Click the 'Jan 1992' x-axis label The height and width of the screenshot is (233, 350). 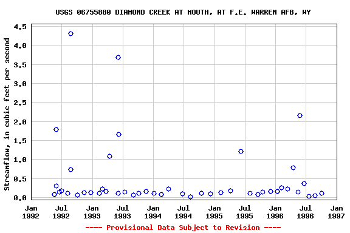point(31,212)
